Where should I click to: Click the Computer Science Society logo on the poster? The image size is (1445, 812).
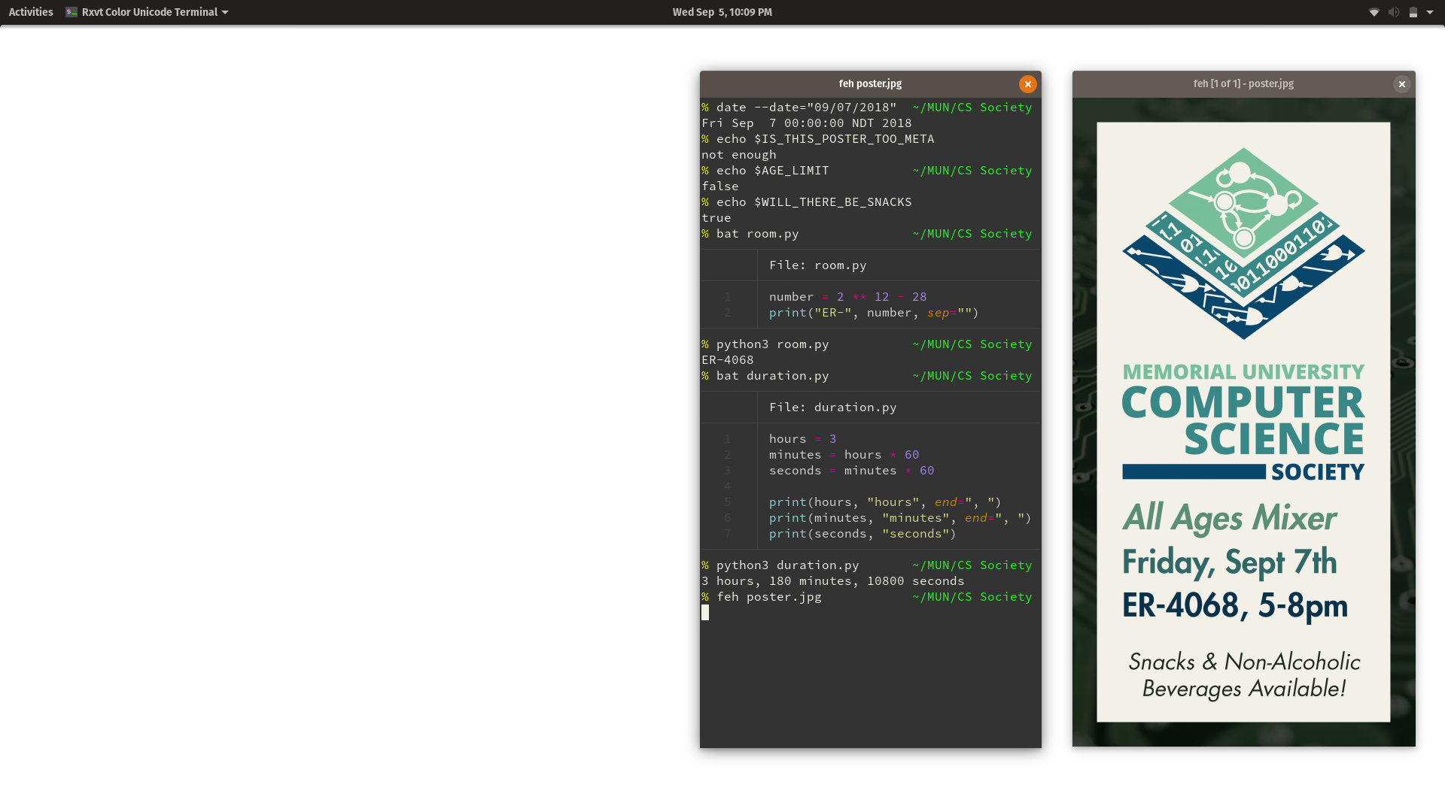(1243, 243)
